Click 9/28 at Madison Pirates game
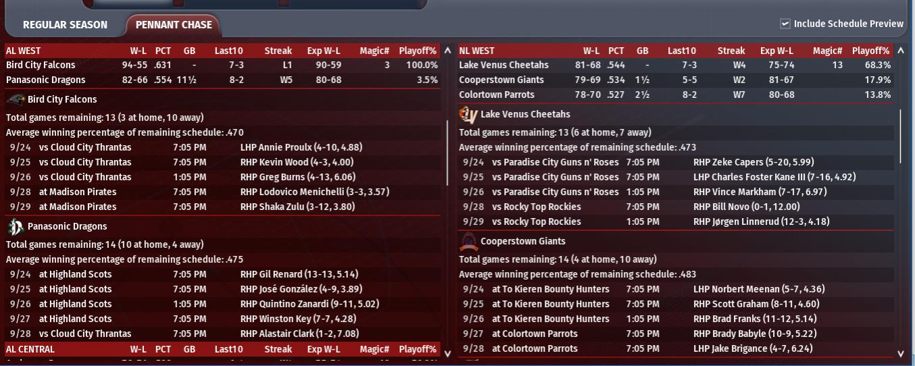Screen dimensions: 915x366 pyautogui.click(x=223, y=192)
